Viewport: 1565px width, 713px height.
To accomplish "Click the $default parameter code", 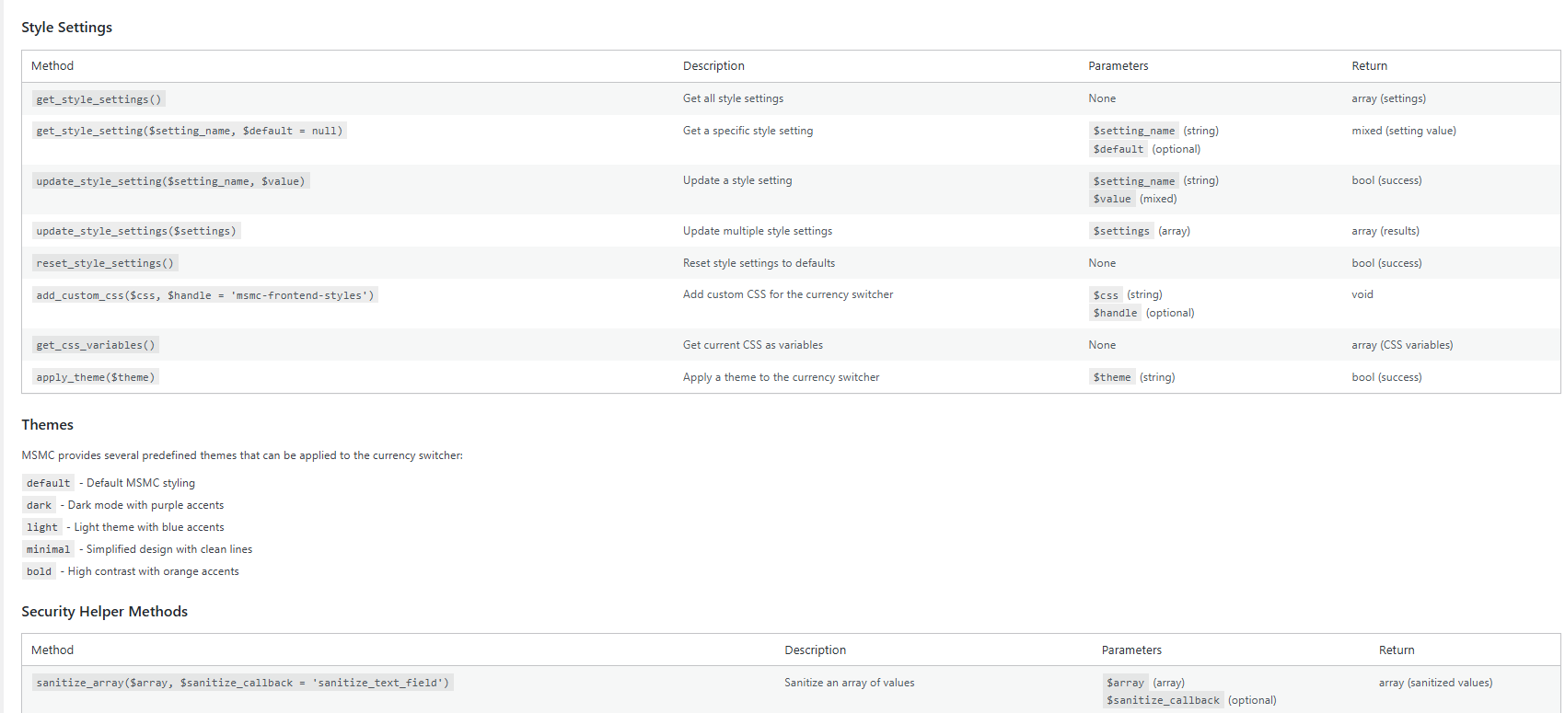I will click(1119, 149).
